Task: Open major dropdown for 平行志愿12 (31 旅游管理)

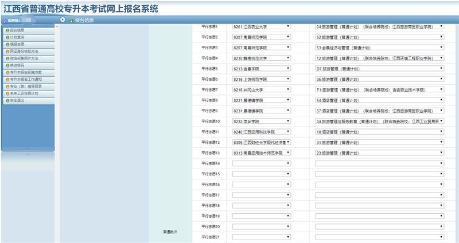Action: [x=380, y=142]
